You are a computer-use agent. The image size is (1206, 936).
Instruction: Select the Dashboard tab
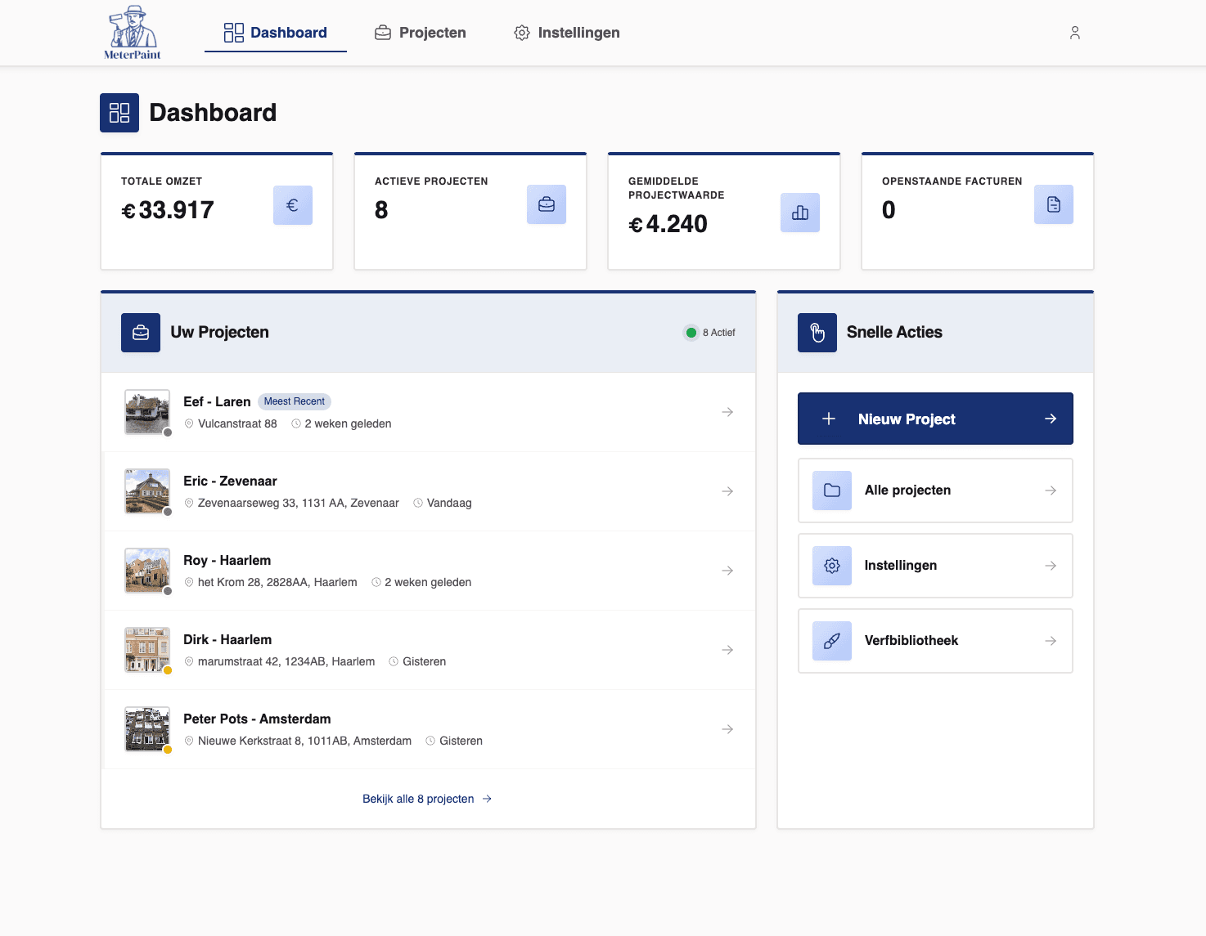[275, 32]
